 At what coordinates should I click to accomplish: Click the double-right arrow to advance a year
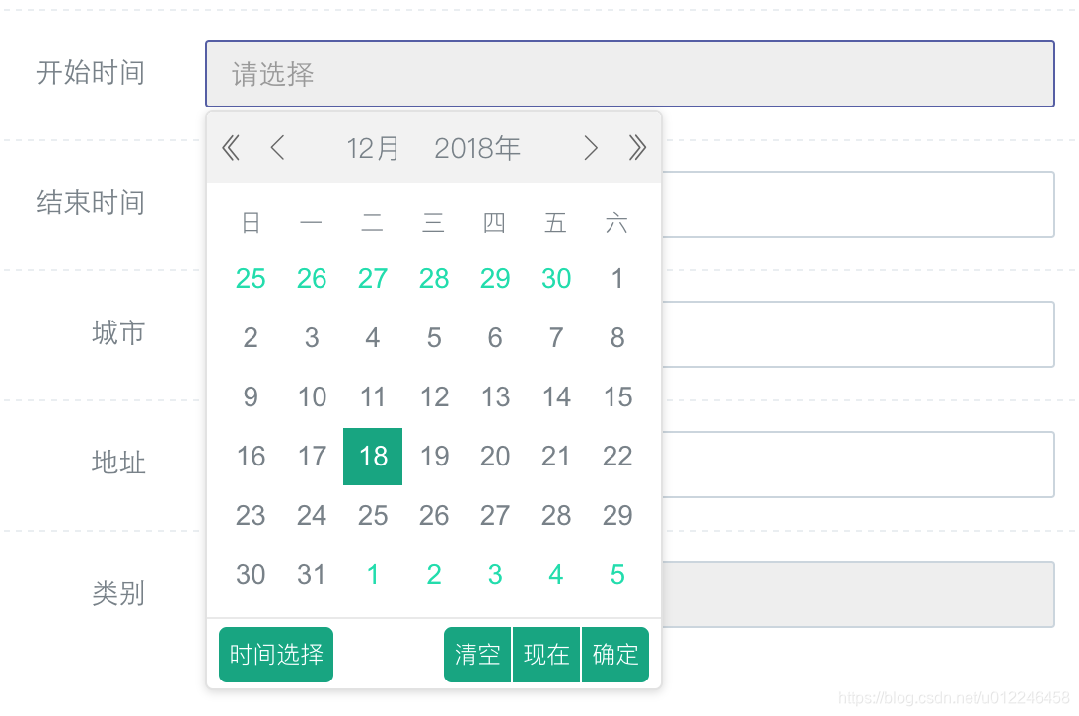637,148
